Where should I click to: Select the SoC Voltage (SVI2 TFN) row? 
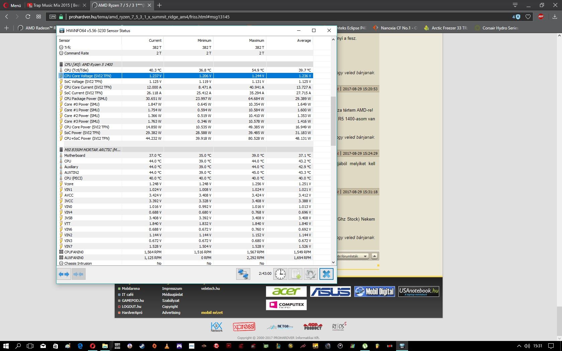coord(186,82)
